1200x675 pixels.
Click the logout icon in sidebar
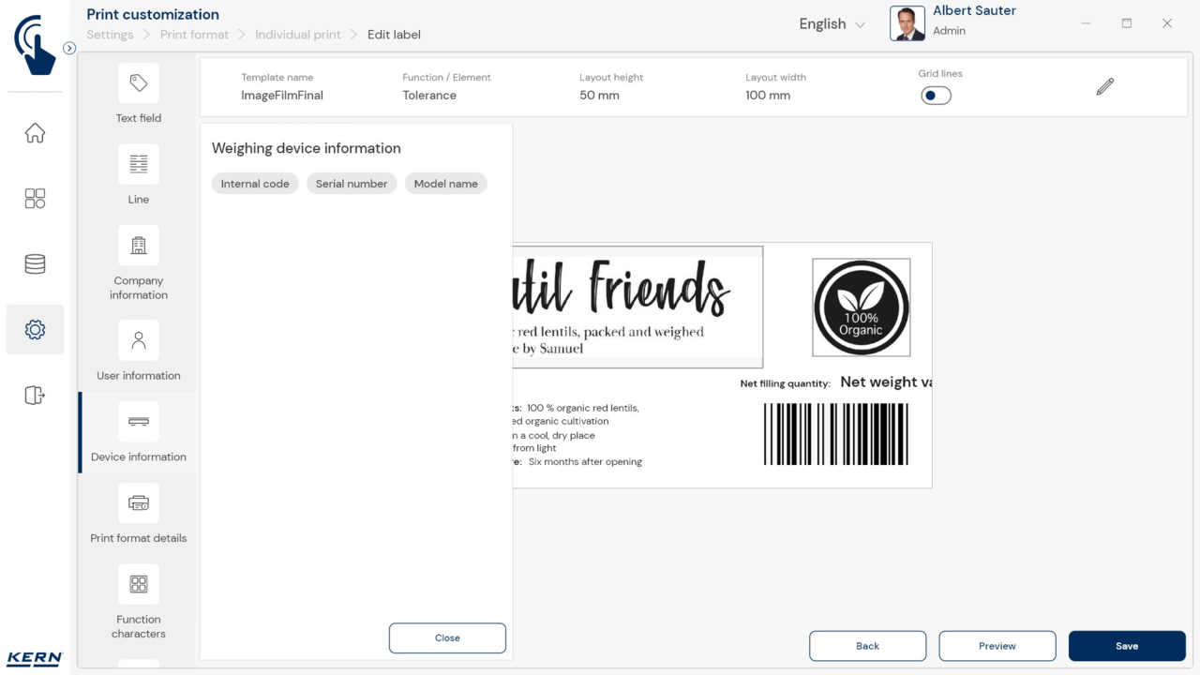[x=35, y=396]
